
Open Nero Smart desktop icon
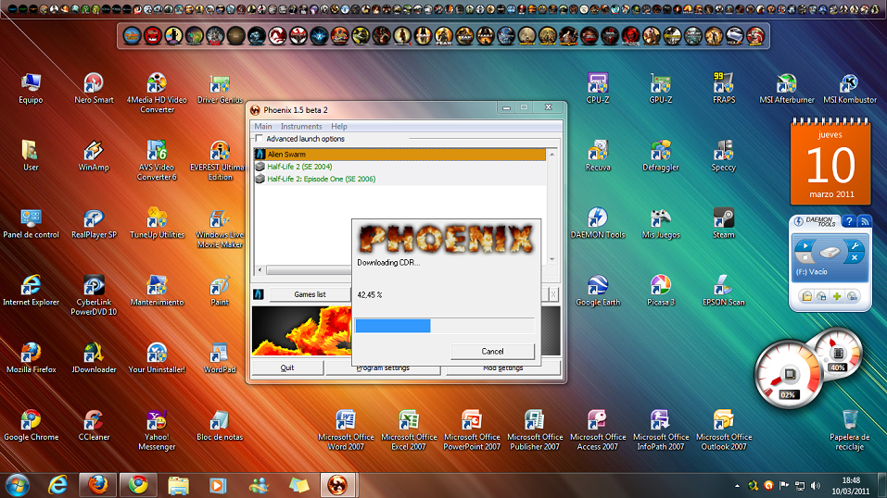[x=94, y=88]
